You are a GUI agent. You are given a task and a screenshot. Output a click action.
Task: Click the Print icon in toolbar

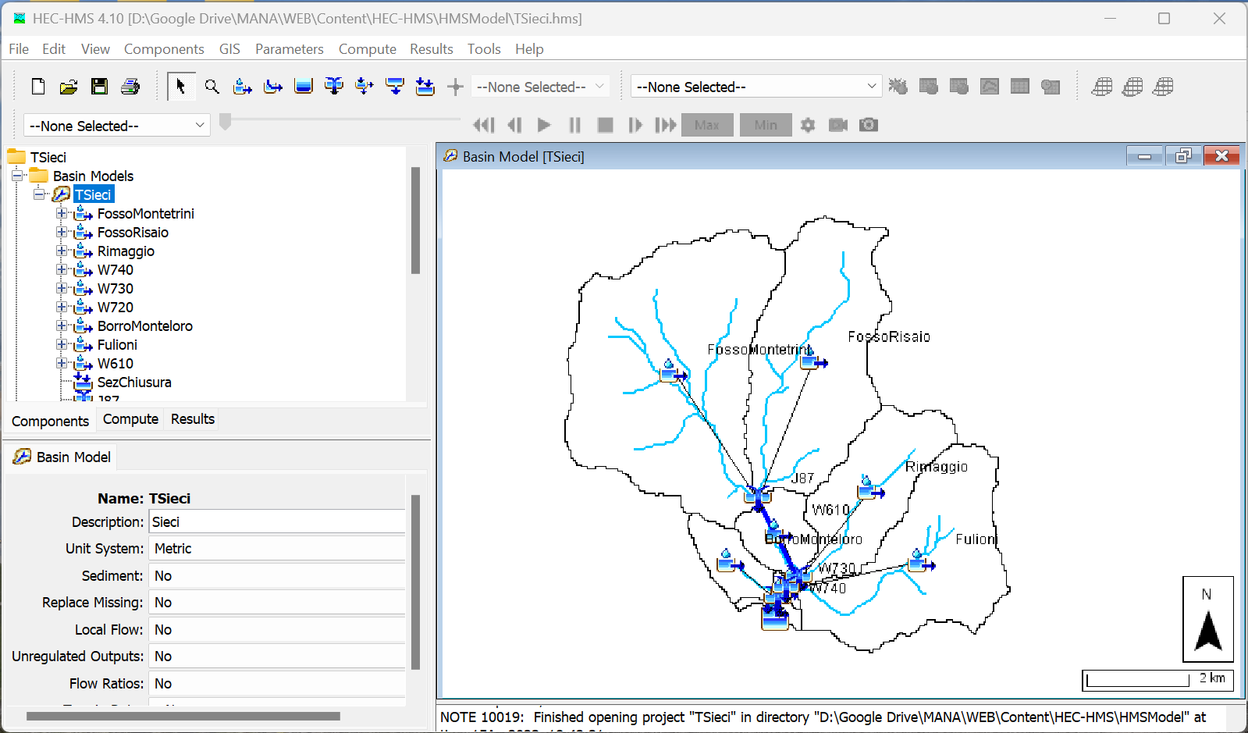coord(130,87)
